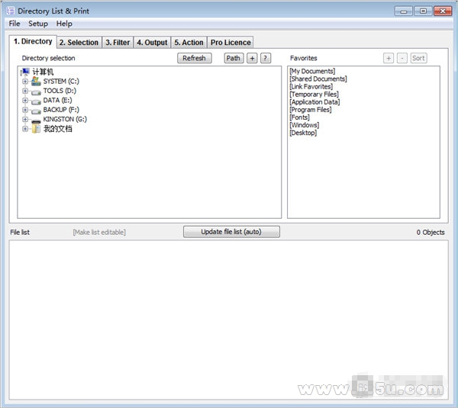Select 我的文档 label in tree
458x408 pixels.
pos(58,129)
